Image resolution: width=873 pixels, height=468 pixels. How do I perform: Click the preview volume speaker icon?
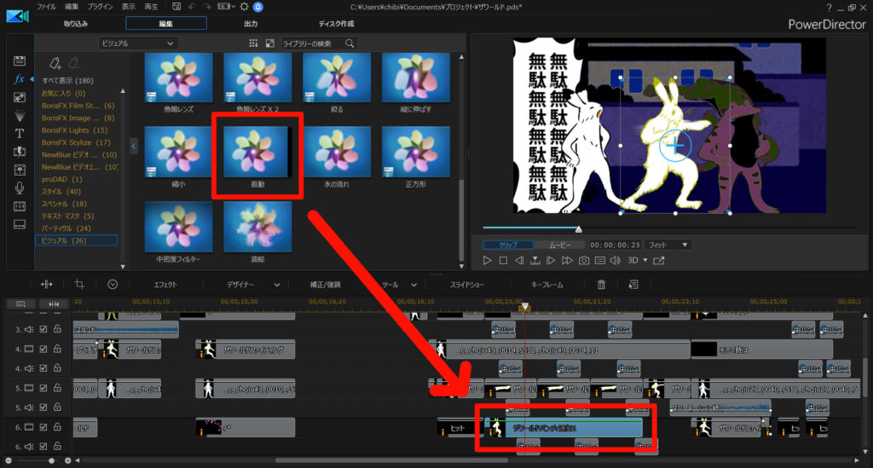(616, 261)
